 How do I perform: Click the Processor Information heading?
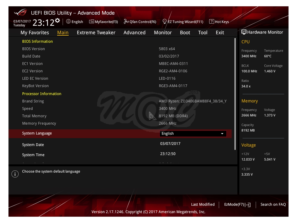click(42, 94)
